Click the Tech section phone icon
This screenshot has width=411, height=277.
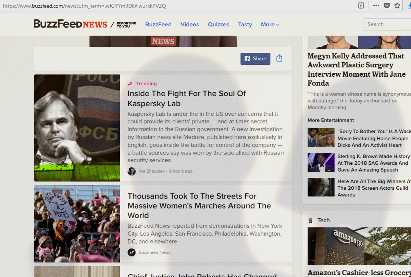pyautogui.click(x=310, y=221)
